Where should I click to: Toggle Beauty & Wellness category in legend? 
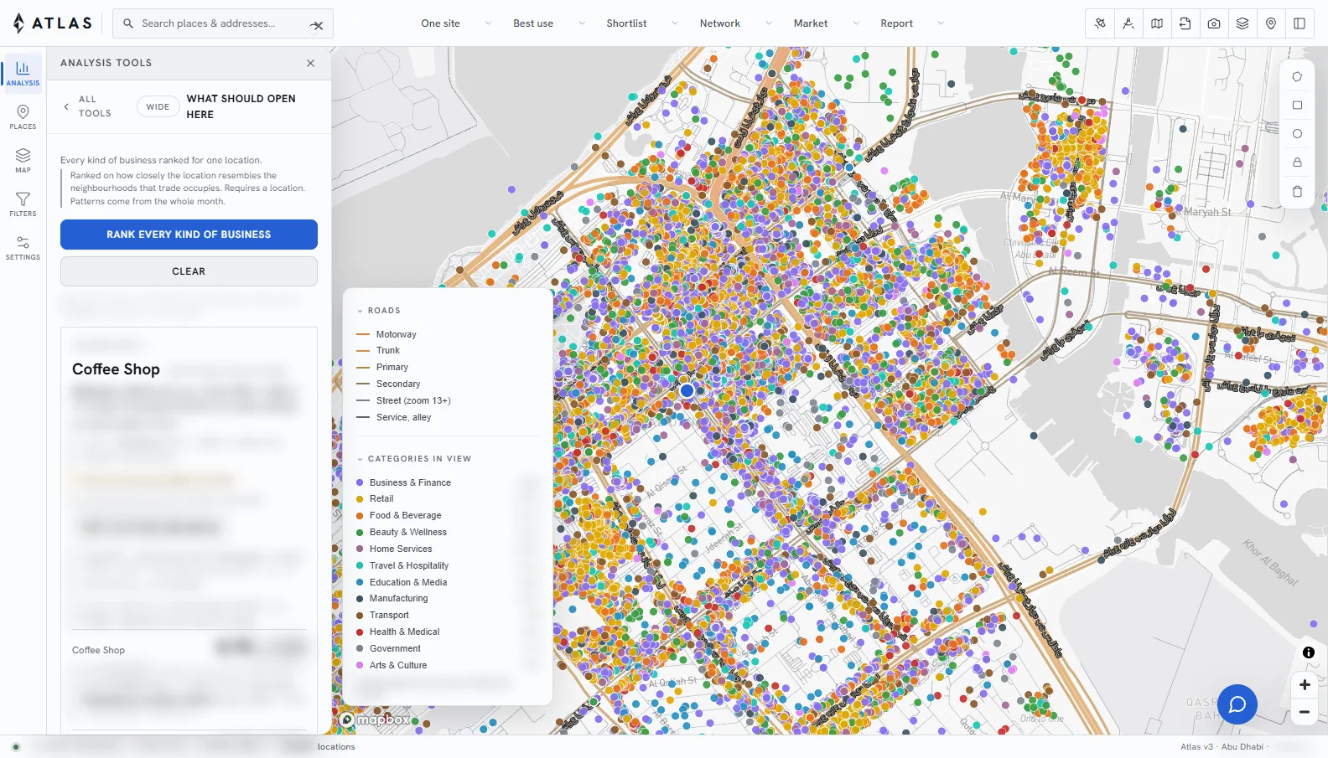pos(401,532)
